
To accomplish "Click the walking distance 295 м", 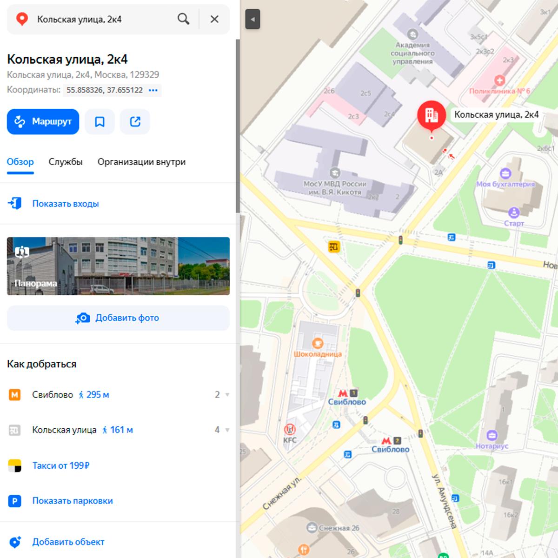I will [x=94, y=395].
